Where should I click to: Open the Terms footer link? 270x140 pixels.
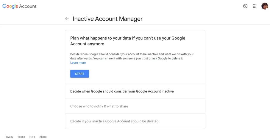tap(21, 137)
